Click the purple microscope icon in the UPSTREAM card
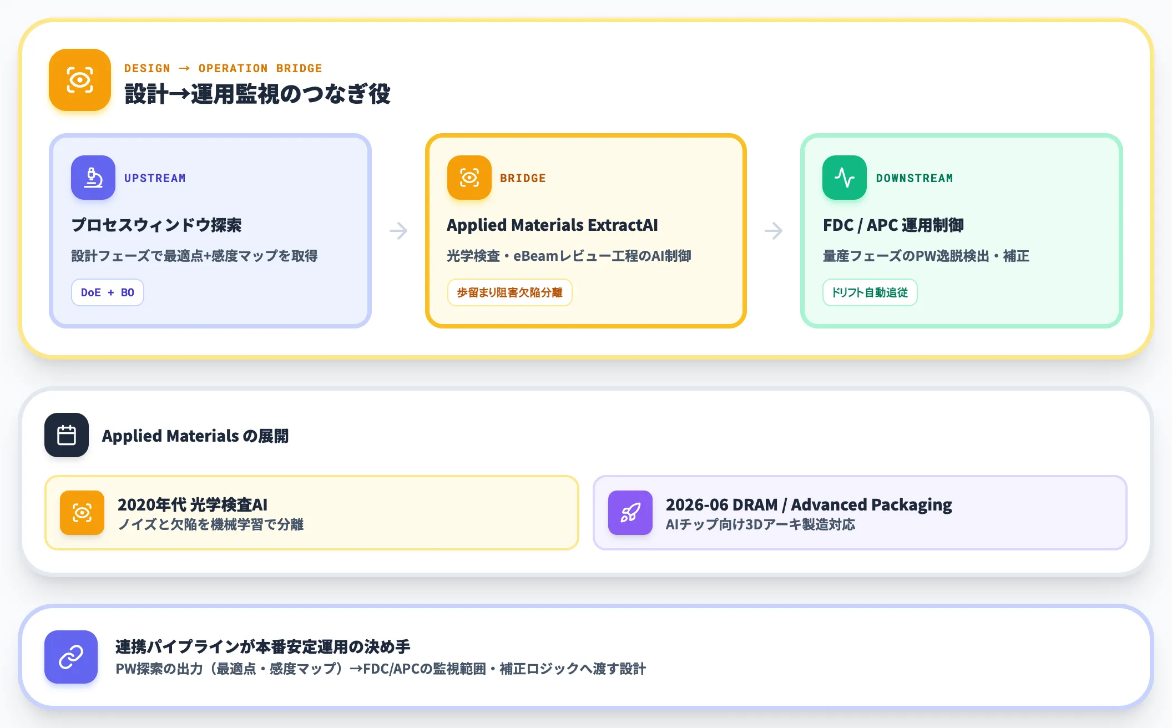The width and height of the screenshot is (1172, 728). (93, 178)
